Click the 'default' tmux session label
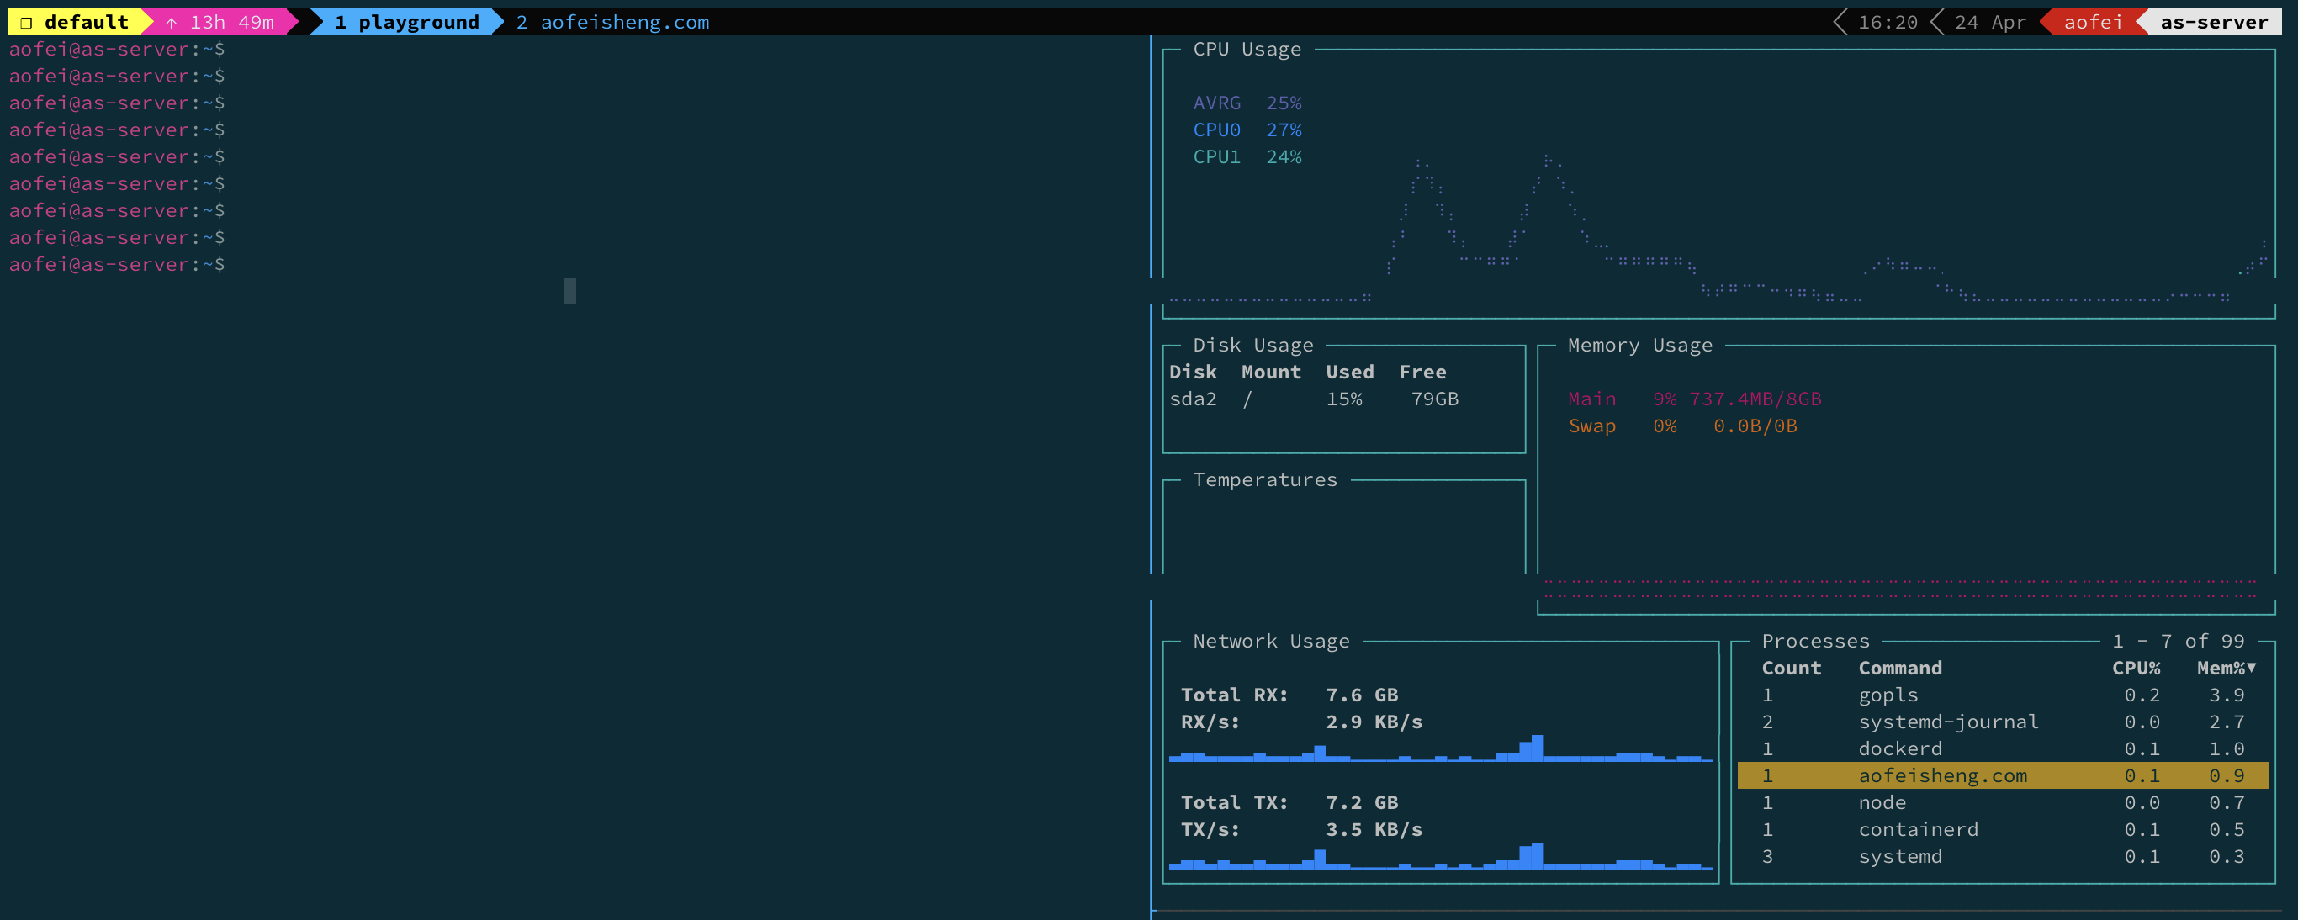Screen dimensions: 2298x920 coord(87,23)
